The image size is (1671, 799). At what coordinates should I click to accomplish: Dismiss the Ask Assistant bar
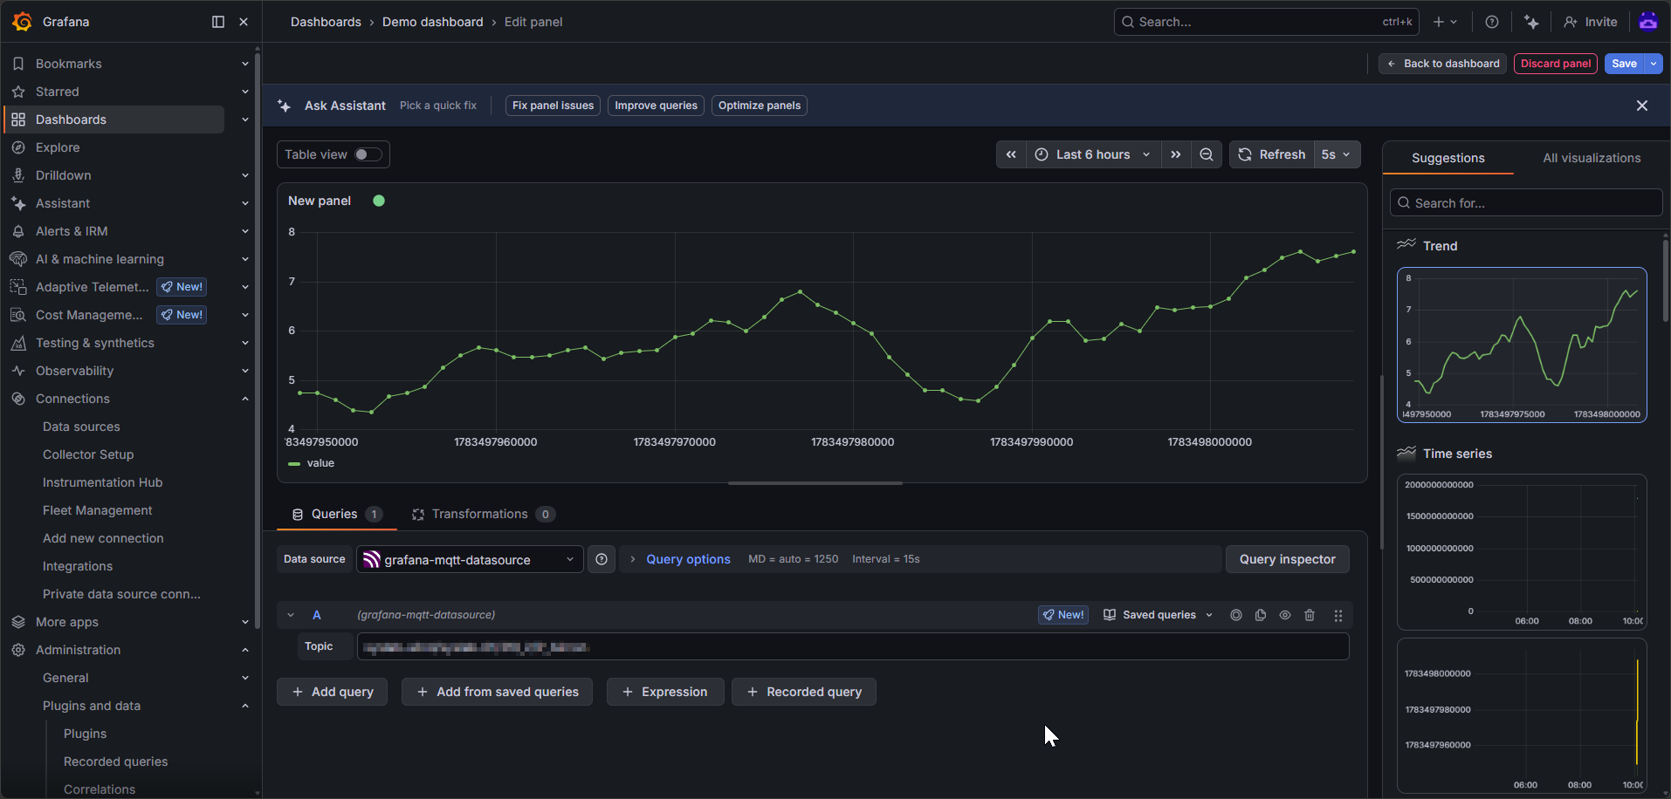tap(1642, 106)
